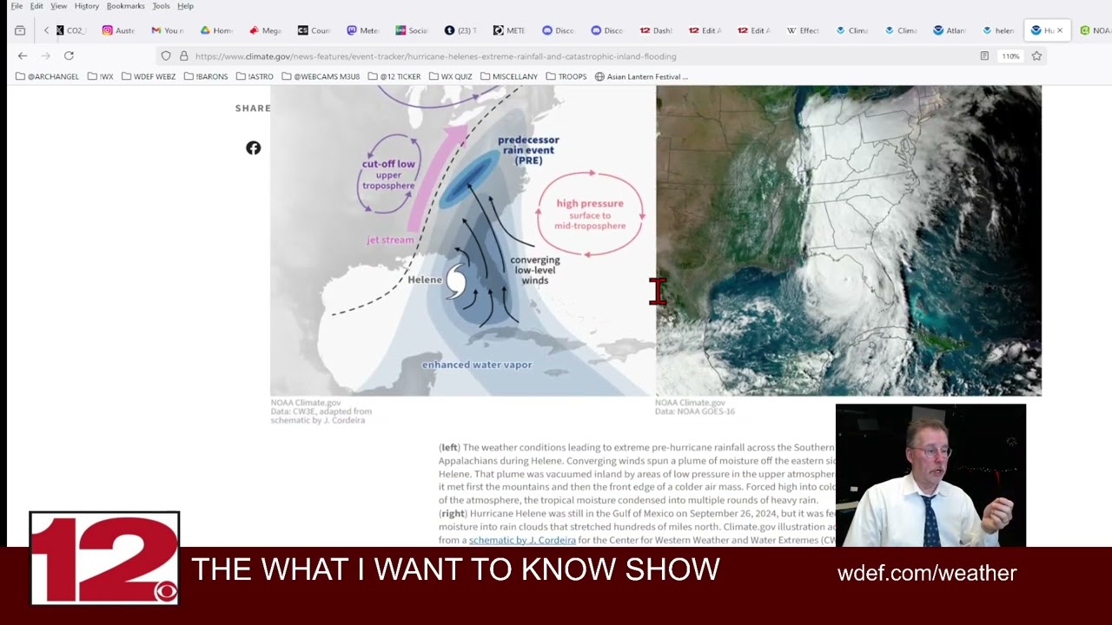Viewport: 1112px width, 625px height.
Task: Switch to the CO2 tab
Action: click(x=71, y=30)
